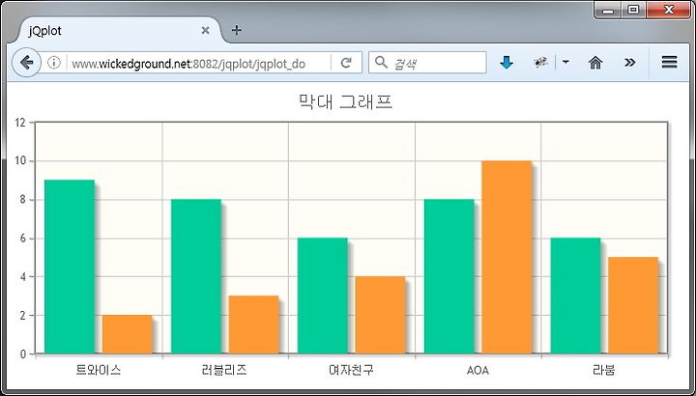The image size is (696, 396).
Task: Maximize the browser window
Action: pyautogui.click(x=634, y=11)
